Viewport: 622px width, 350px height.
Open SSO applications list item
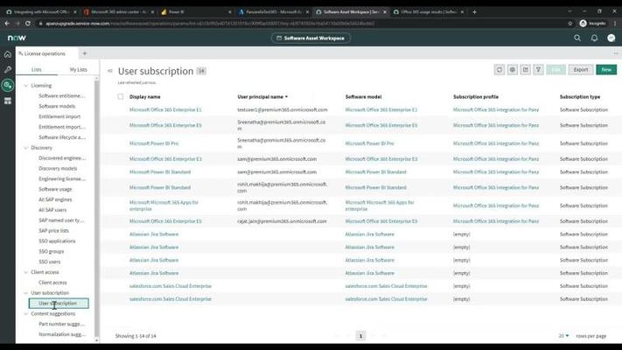tap(57, 241)
